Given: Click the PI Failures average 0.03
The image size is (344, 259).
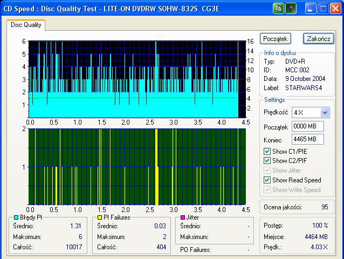Looking at the screenshot, I should click(x=160, y=226).
